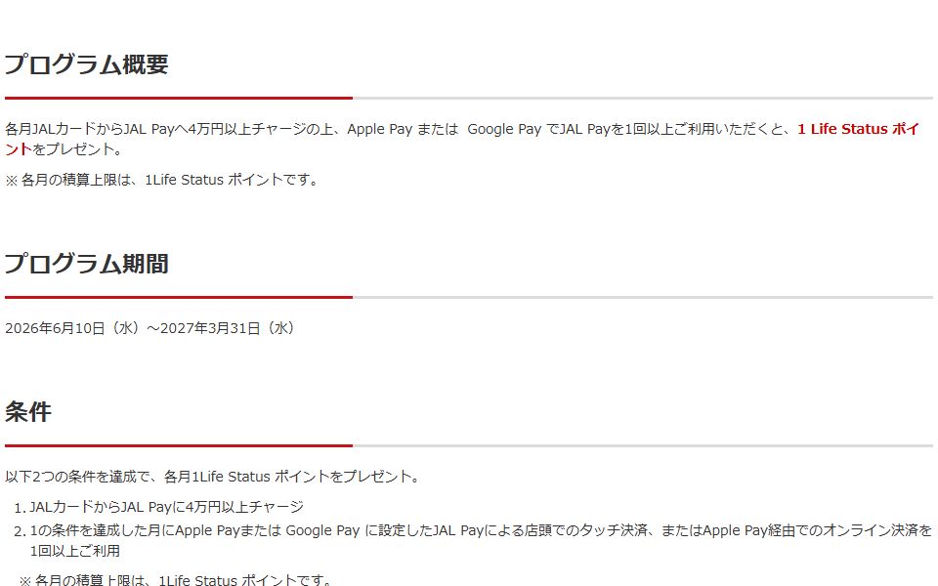The image size is (938, 586).
Task: Click the overview paragraph about charging 4万円以上 from JALカード
Action: (462, 139)
